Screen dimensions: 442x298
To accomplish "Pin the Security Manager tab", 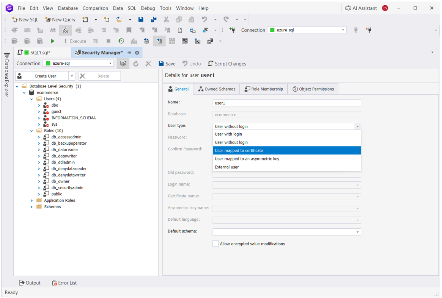I will (129, 53).
